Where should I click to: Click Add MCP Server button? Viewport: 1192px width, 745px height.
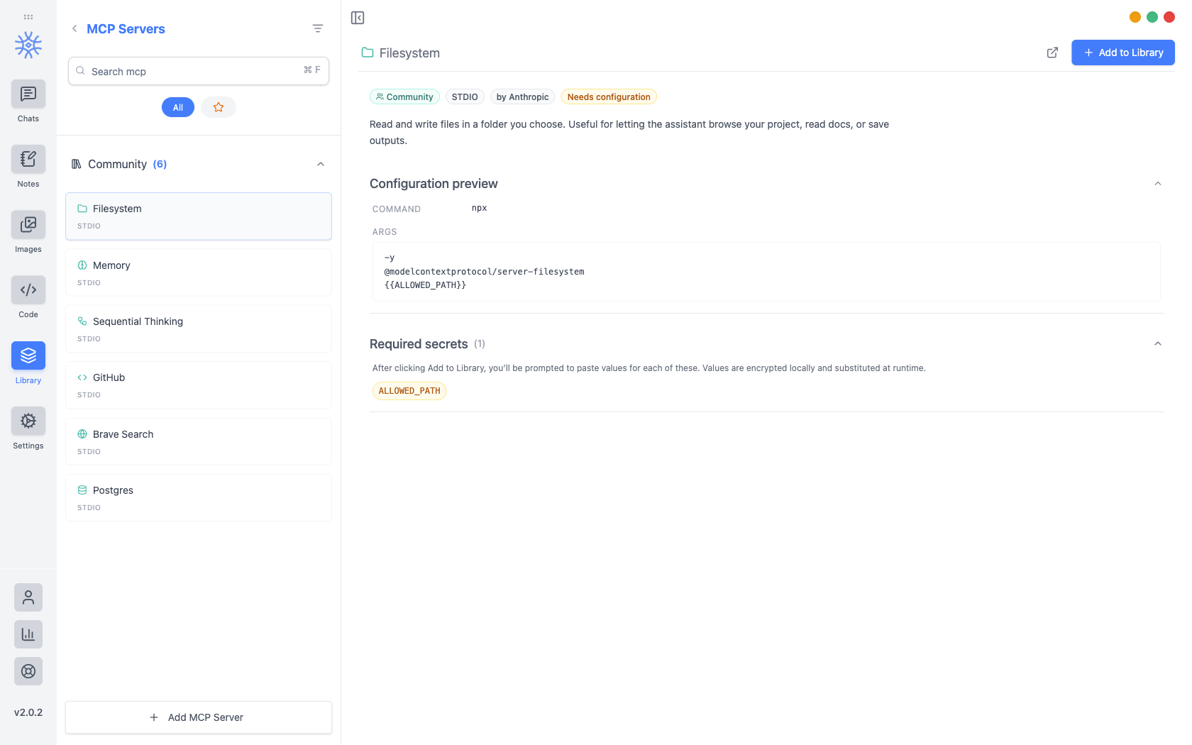199,717
